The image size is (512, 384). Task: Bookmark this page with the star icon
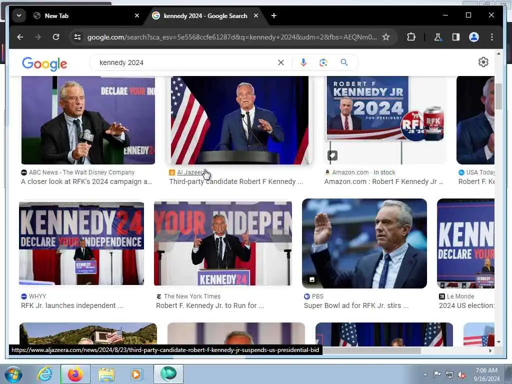[x=386, y=37]
